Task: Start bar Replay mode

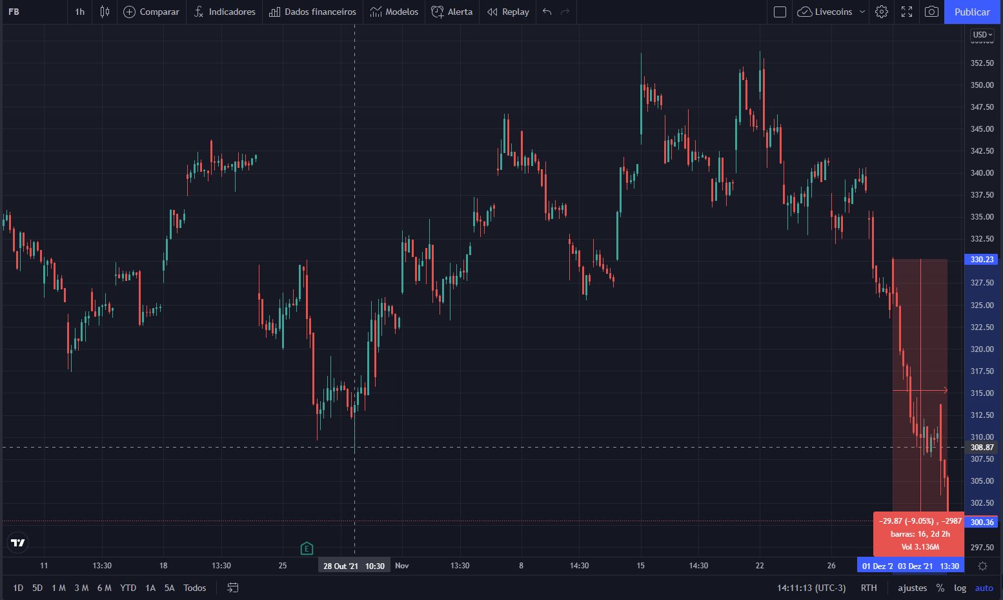Action: (508, 12)
